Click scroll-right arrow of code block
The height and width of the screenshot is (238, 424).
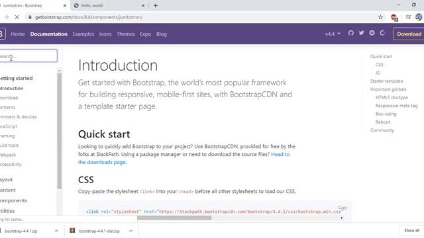pyautogui.click(x=342, y=218)
